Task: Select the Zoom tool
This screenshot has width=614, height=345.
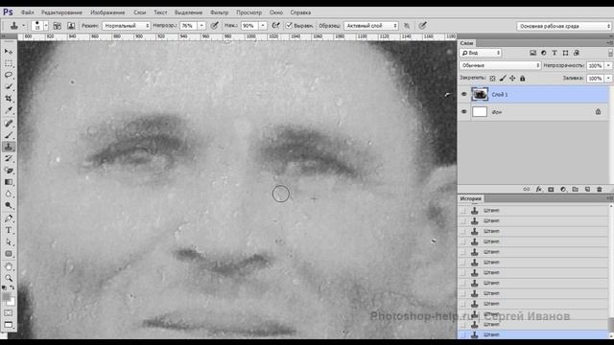Action: [9, 278]
